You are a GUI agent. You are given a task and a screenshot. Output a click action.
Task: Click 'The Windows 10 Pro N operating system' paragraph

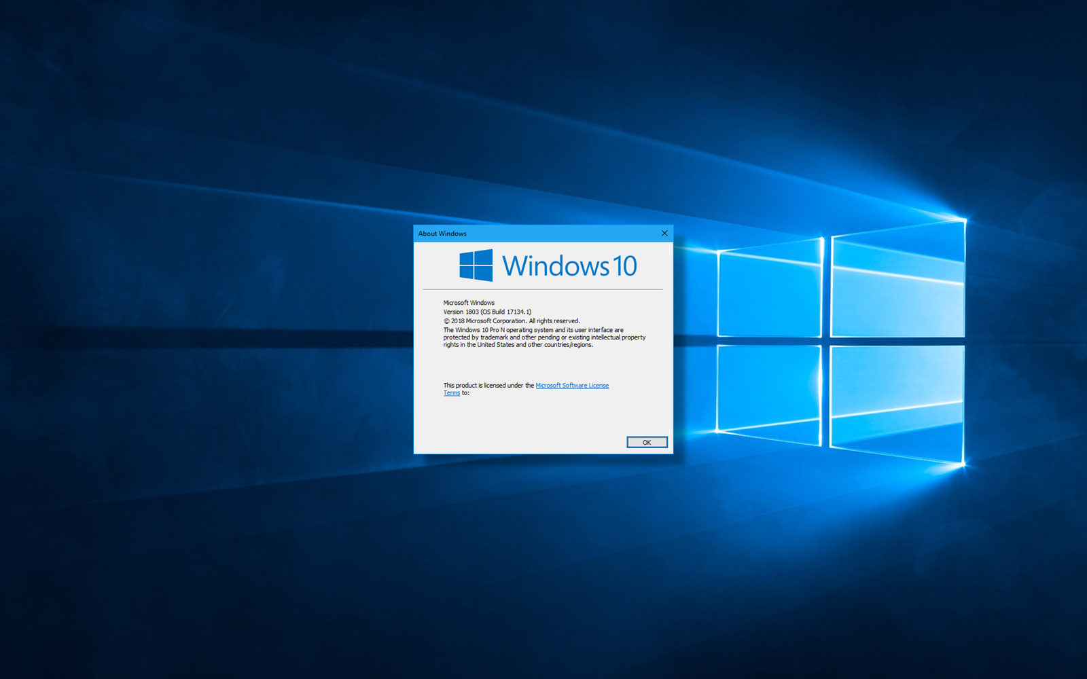(544, 337)
